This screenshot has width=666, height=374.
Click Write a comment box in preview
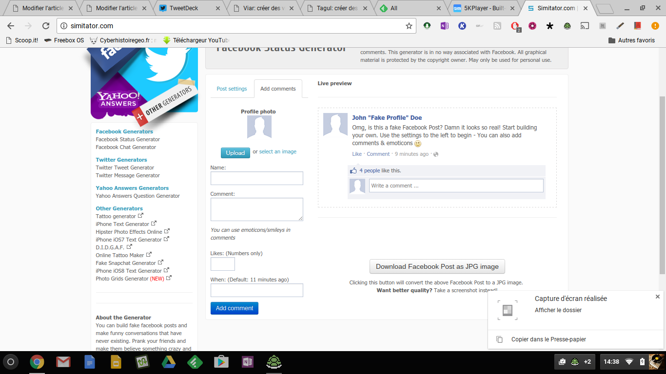pyautogui.click(x=456, y=186)
